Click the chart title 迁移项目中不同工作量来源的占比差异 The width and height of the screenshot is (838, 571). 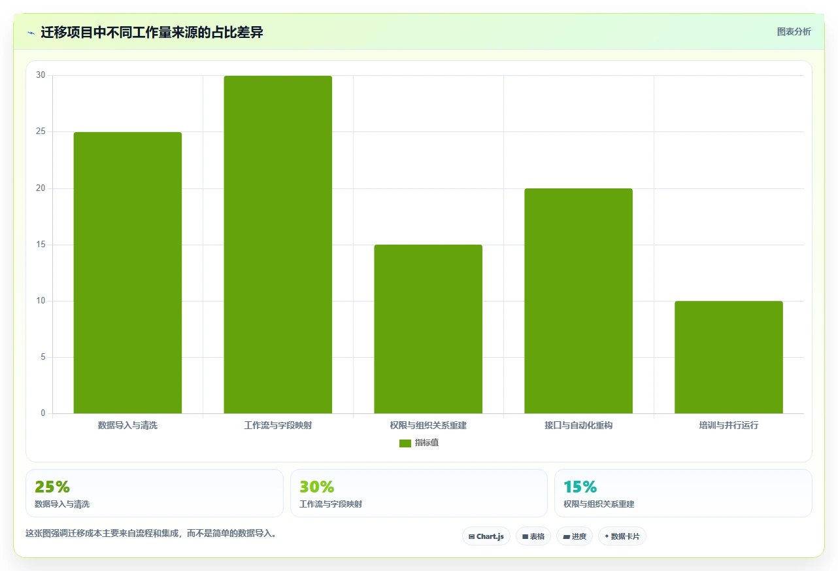click(x=152, y=32)
